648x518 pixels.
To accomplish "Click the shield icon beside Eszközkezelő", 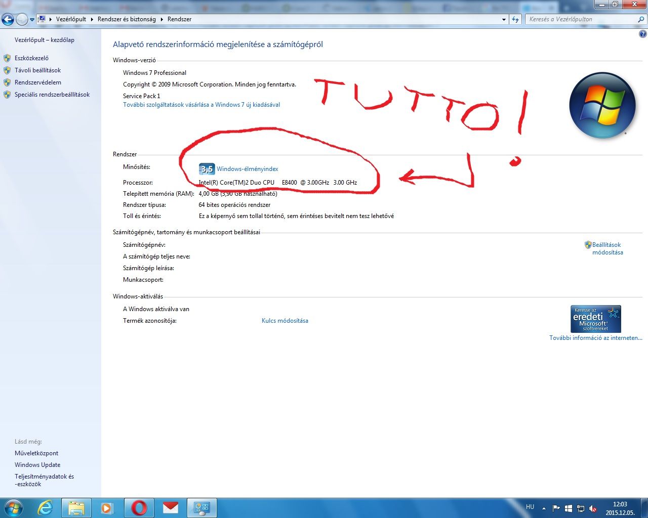I will pyautogui.click(x=7, y=58).
